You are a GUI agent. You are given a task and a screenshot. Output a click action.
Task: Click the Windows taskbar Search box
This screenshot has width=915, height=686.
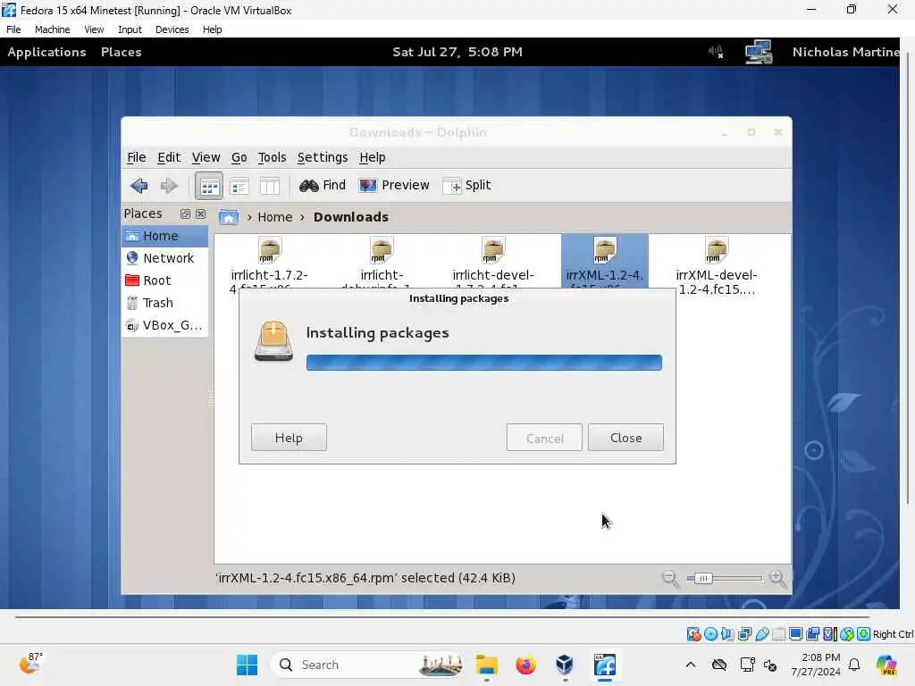pos(367,665)
